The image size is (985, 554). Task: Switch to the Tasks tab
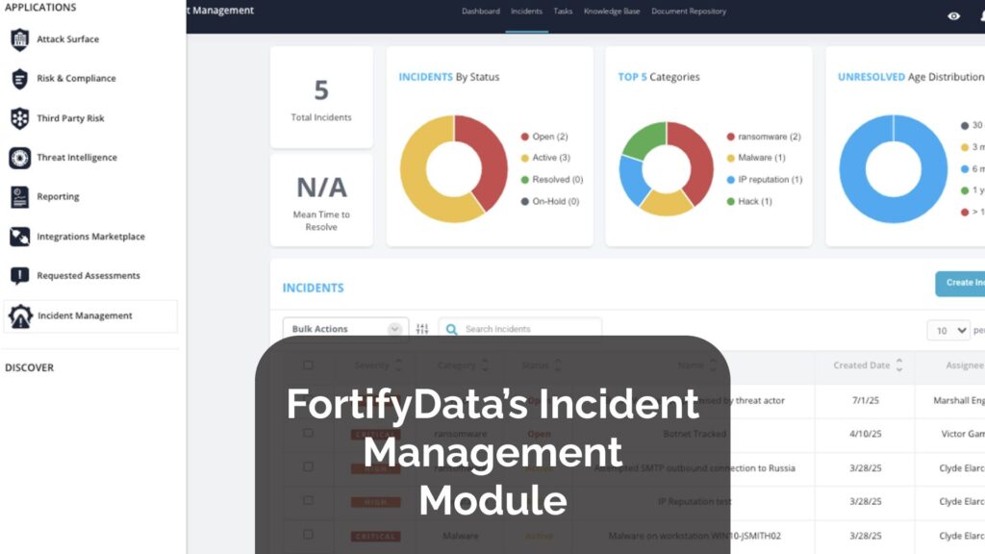click(563, 12)
